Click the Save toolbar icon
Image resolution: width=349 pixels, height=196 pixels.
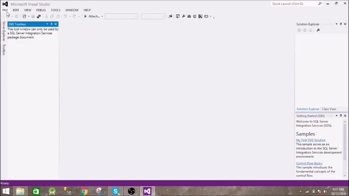33,16
